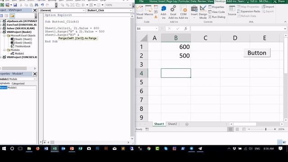
Task: Switch to the Categorized properties tab
Action: point(18,83)
